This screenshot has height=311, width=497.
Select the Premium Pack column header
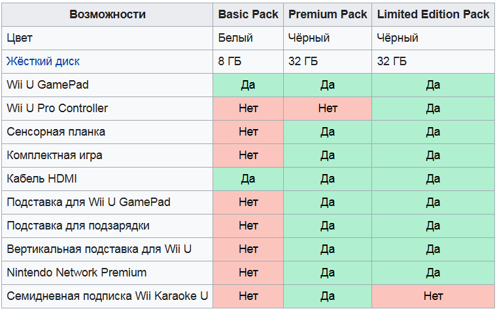(328, 14)
